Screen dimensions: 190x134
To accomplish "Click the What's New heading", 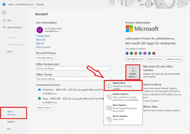I will click(x=150, y=107).
